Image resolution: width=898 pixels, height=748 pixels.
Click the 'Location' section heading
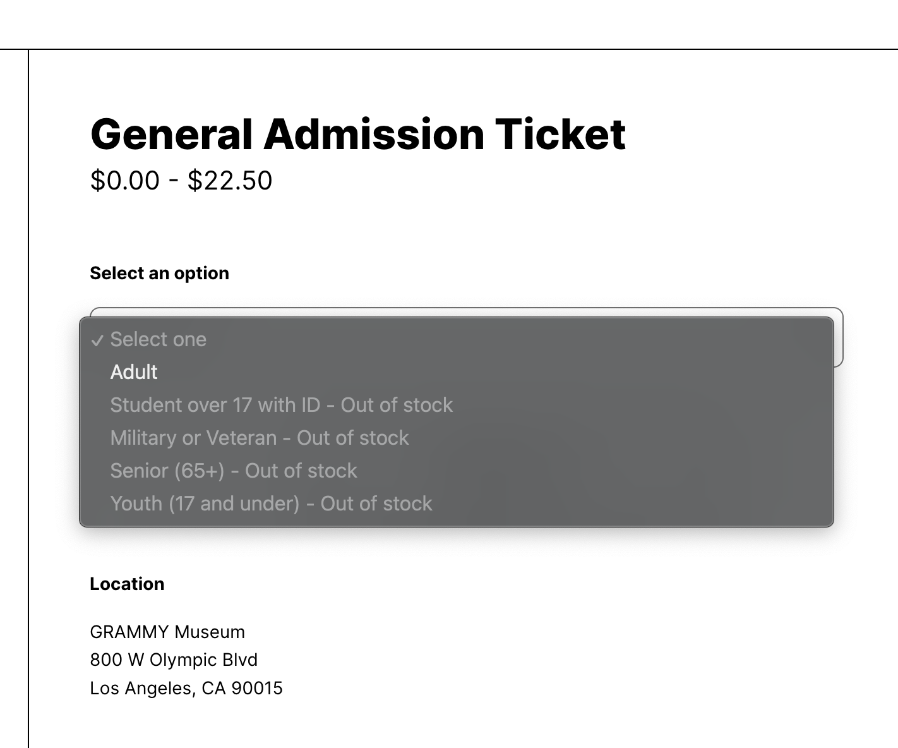pyautogui.click(x=127, y=584)
